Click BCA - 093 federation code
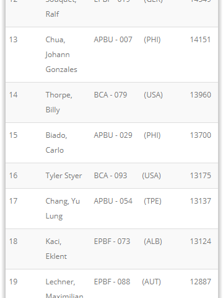223x298 pixels. pos(110,176)
